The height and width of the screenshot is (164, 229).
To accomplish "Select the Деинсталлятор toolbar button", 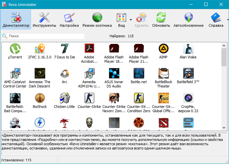I will [x=16, y=19].
